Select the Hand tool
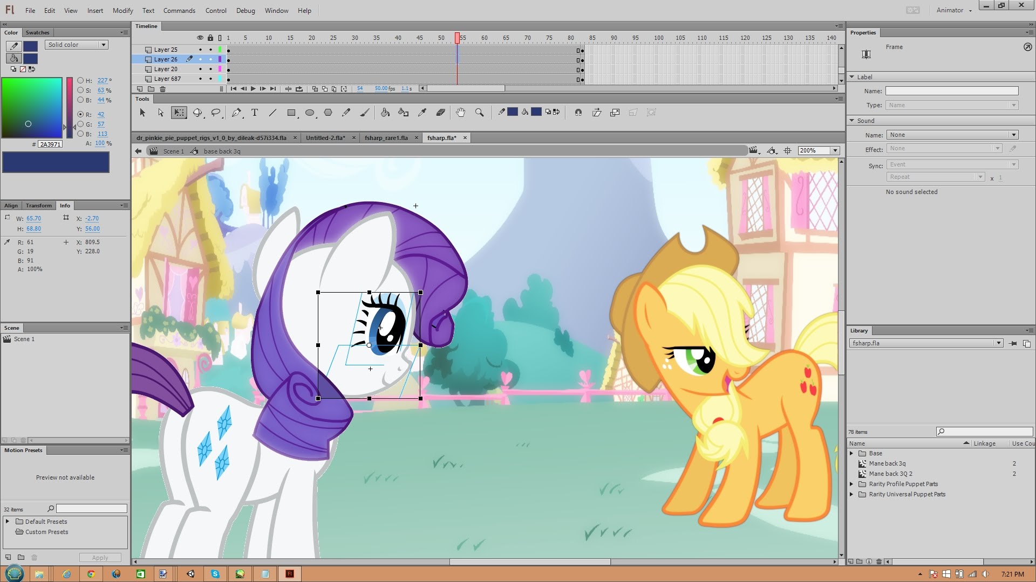Screen dimensions: 1036x582 click(x=460, y=113)
